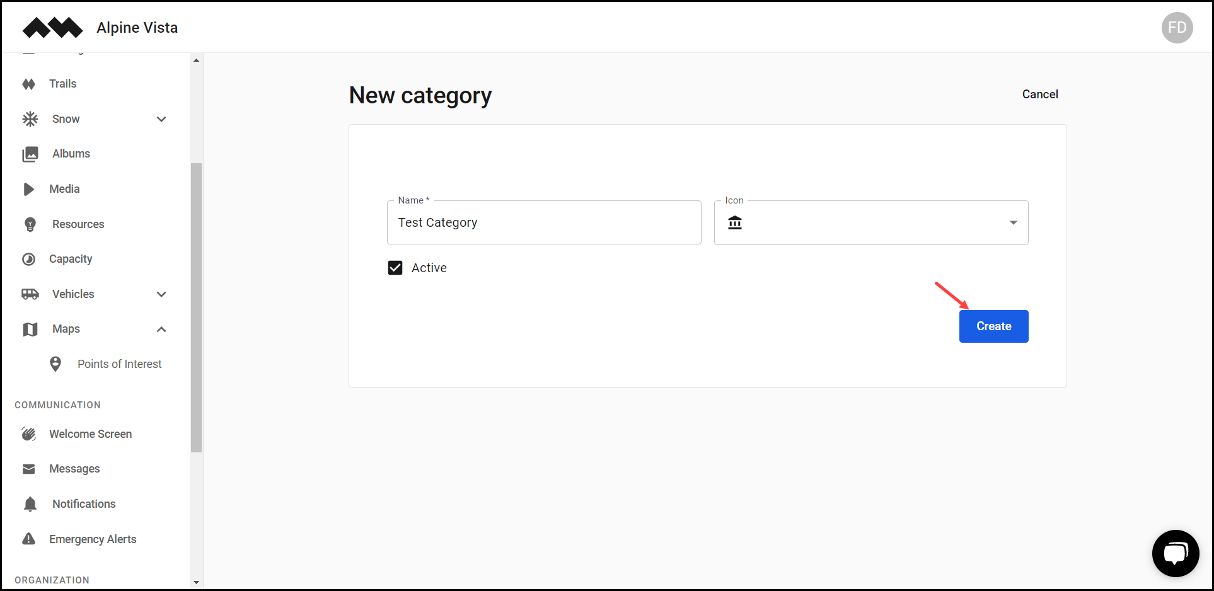Expand the Snow menu chevron

coord(161,118)
